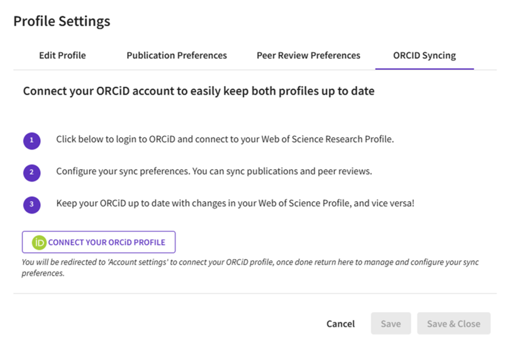Open the Edit Profile tab

62,56
